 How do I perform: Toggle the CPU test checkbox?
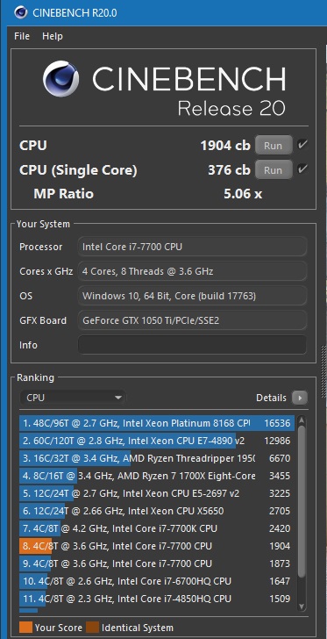[302, 145]
